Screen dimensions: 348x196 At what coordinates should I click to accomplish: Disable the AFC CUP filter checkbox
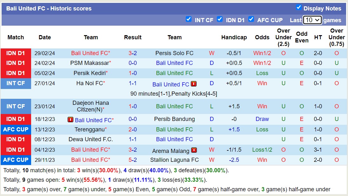[251, 19]
